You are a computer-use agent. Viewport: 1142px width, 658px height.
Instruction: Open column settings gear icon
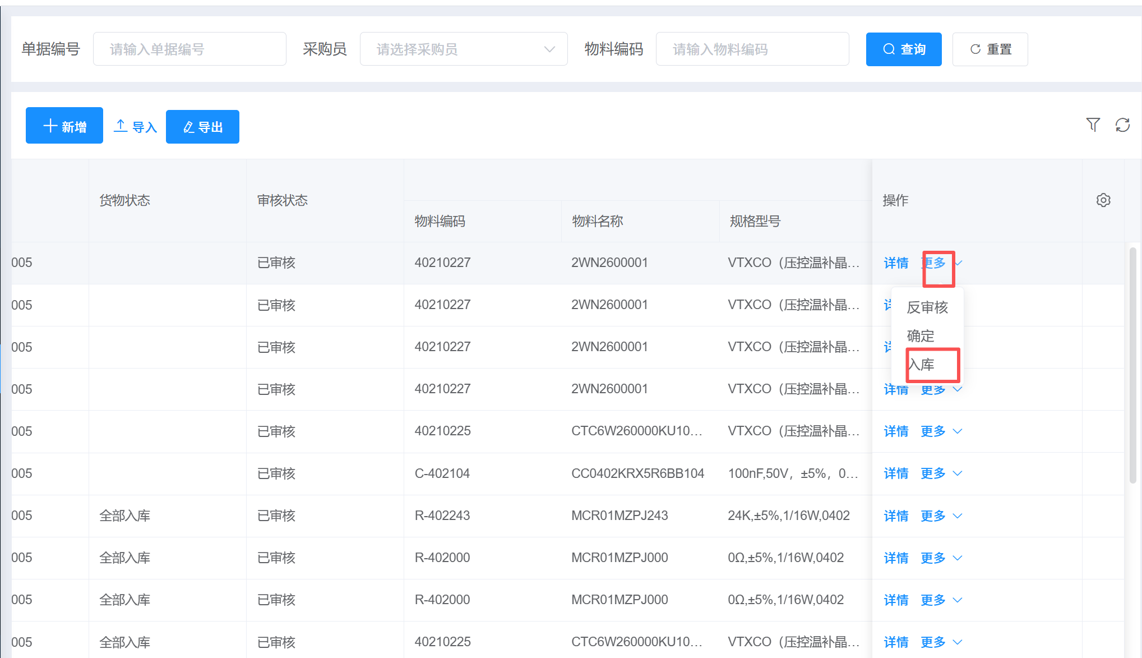pyautogui.click(x=1103, y=200)
